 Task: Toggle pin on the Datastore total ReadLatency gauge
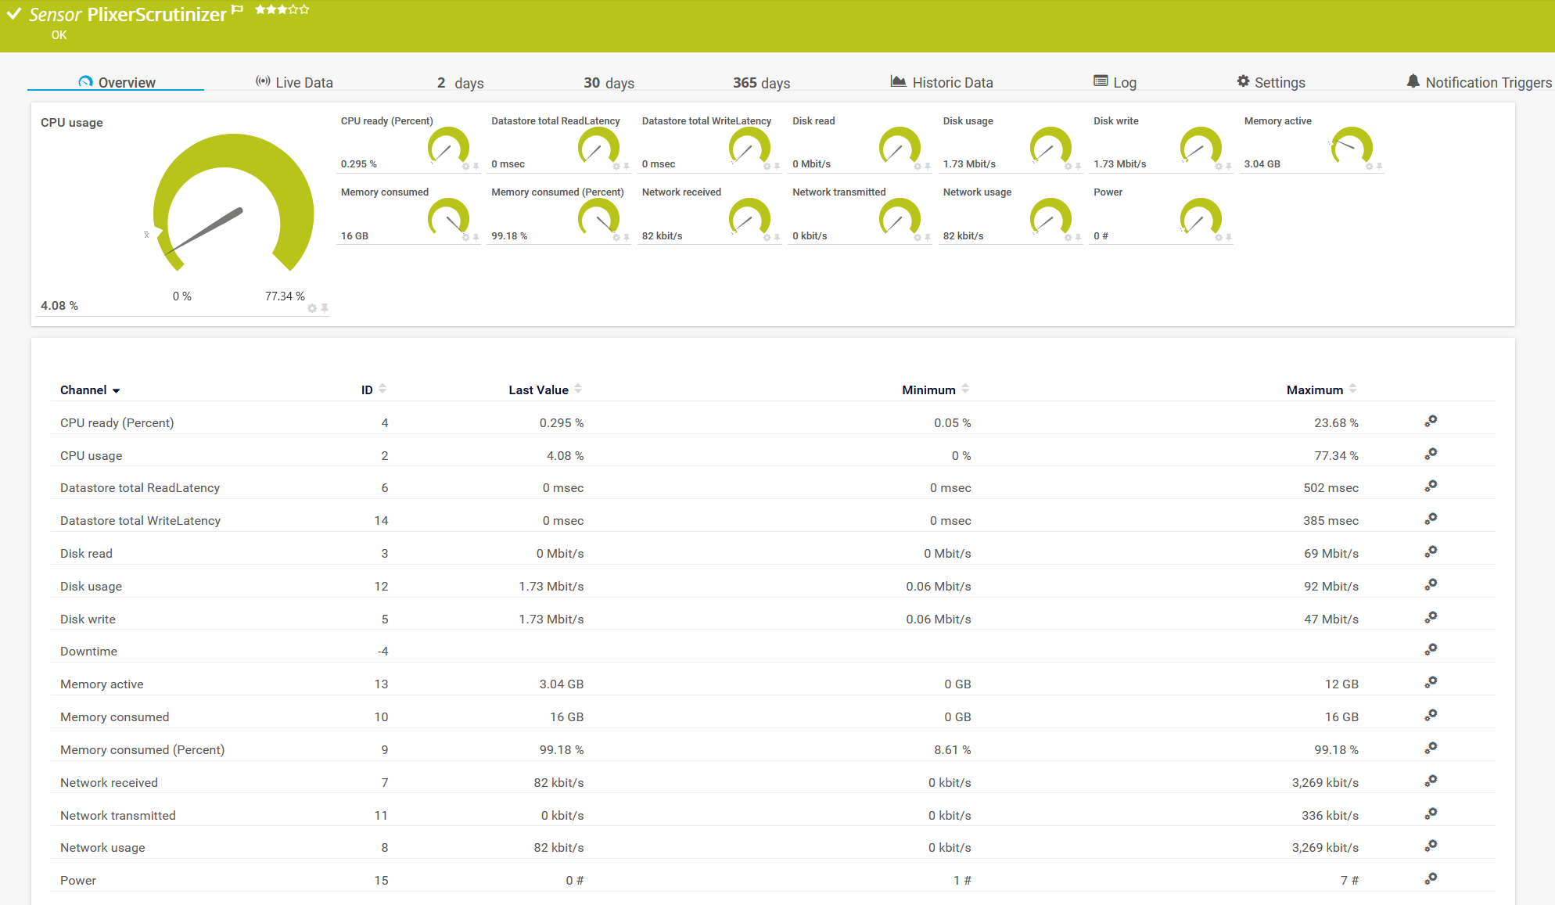click(627, 167)
